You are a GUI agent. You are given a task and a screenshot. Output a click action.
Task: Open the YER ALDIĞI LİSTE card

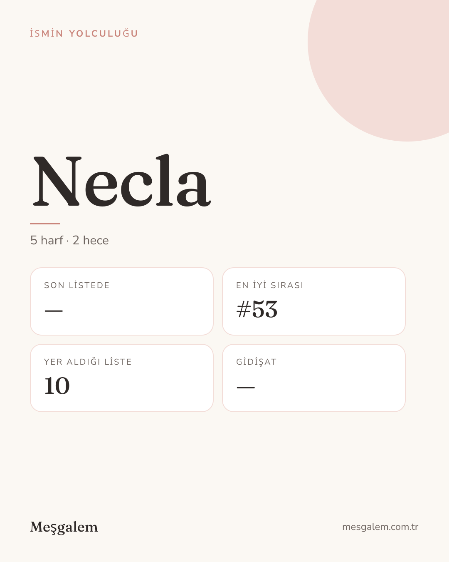coord(122,378)
